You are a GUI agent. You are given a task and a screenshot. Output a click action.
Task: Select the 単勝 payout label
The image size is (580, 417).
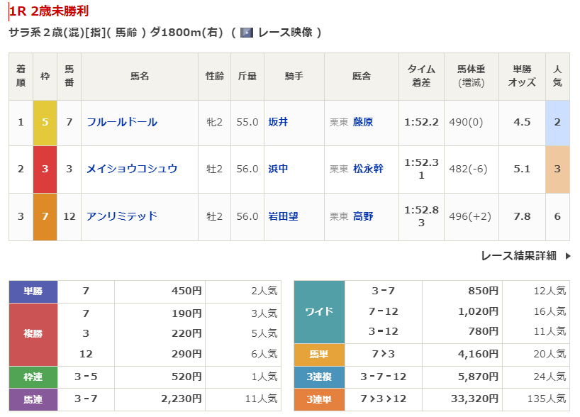(33, 291)
